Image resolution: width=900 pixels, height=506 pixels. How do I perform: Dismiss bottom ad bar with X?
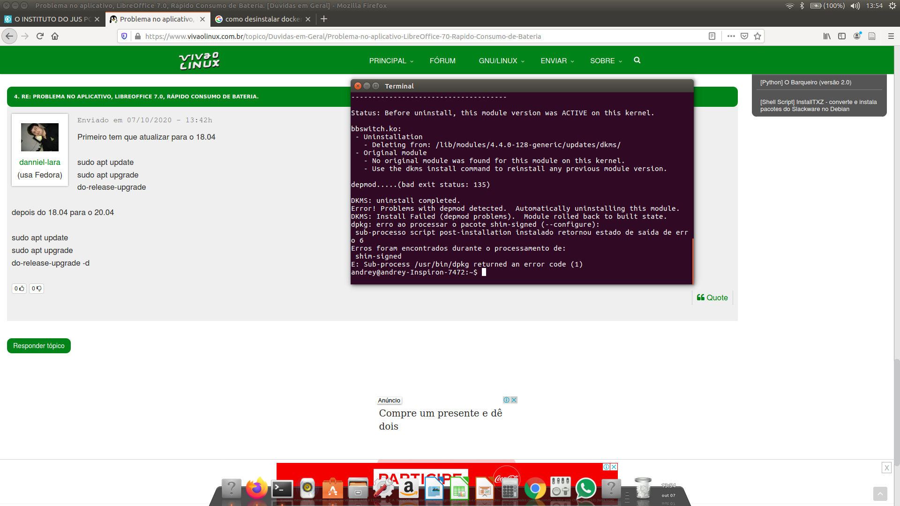pos(886,468)
